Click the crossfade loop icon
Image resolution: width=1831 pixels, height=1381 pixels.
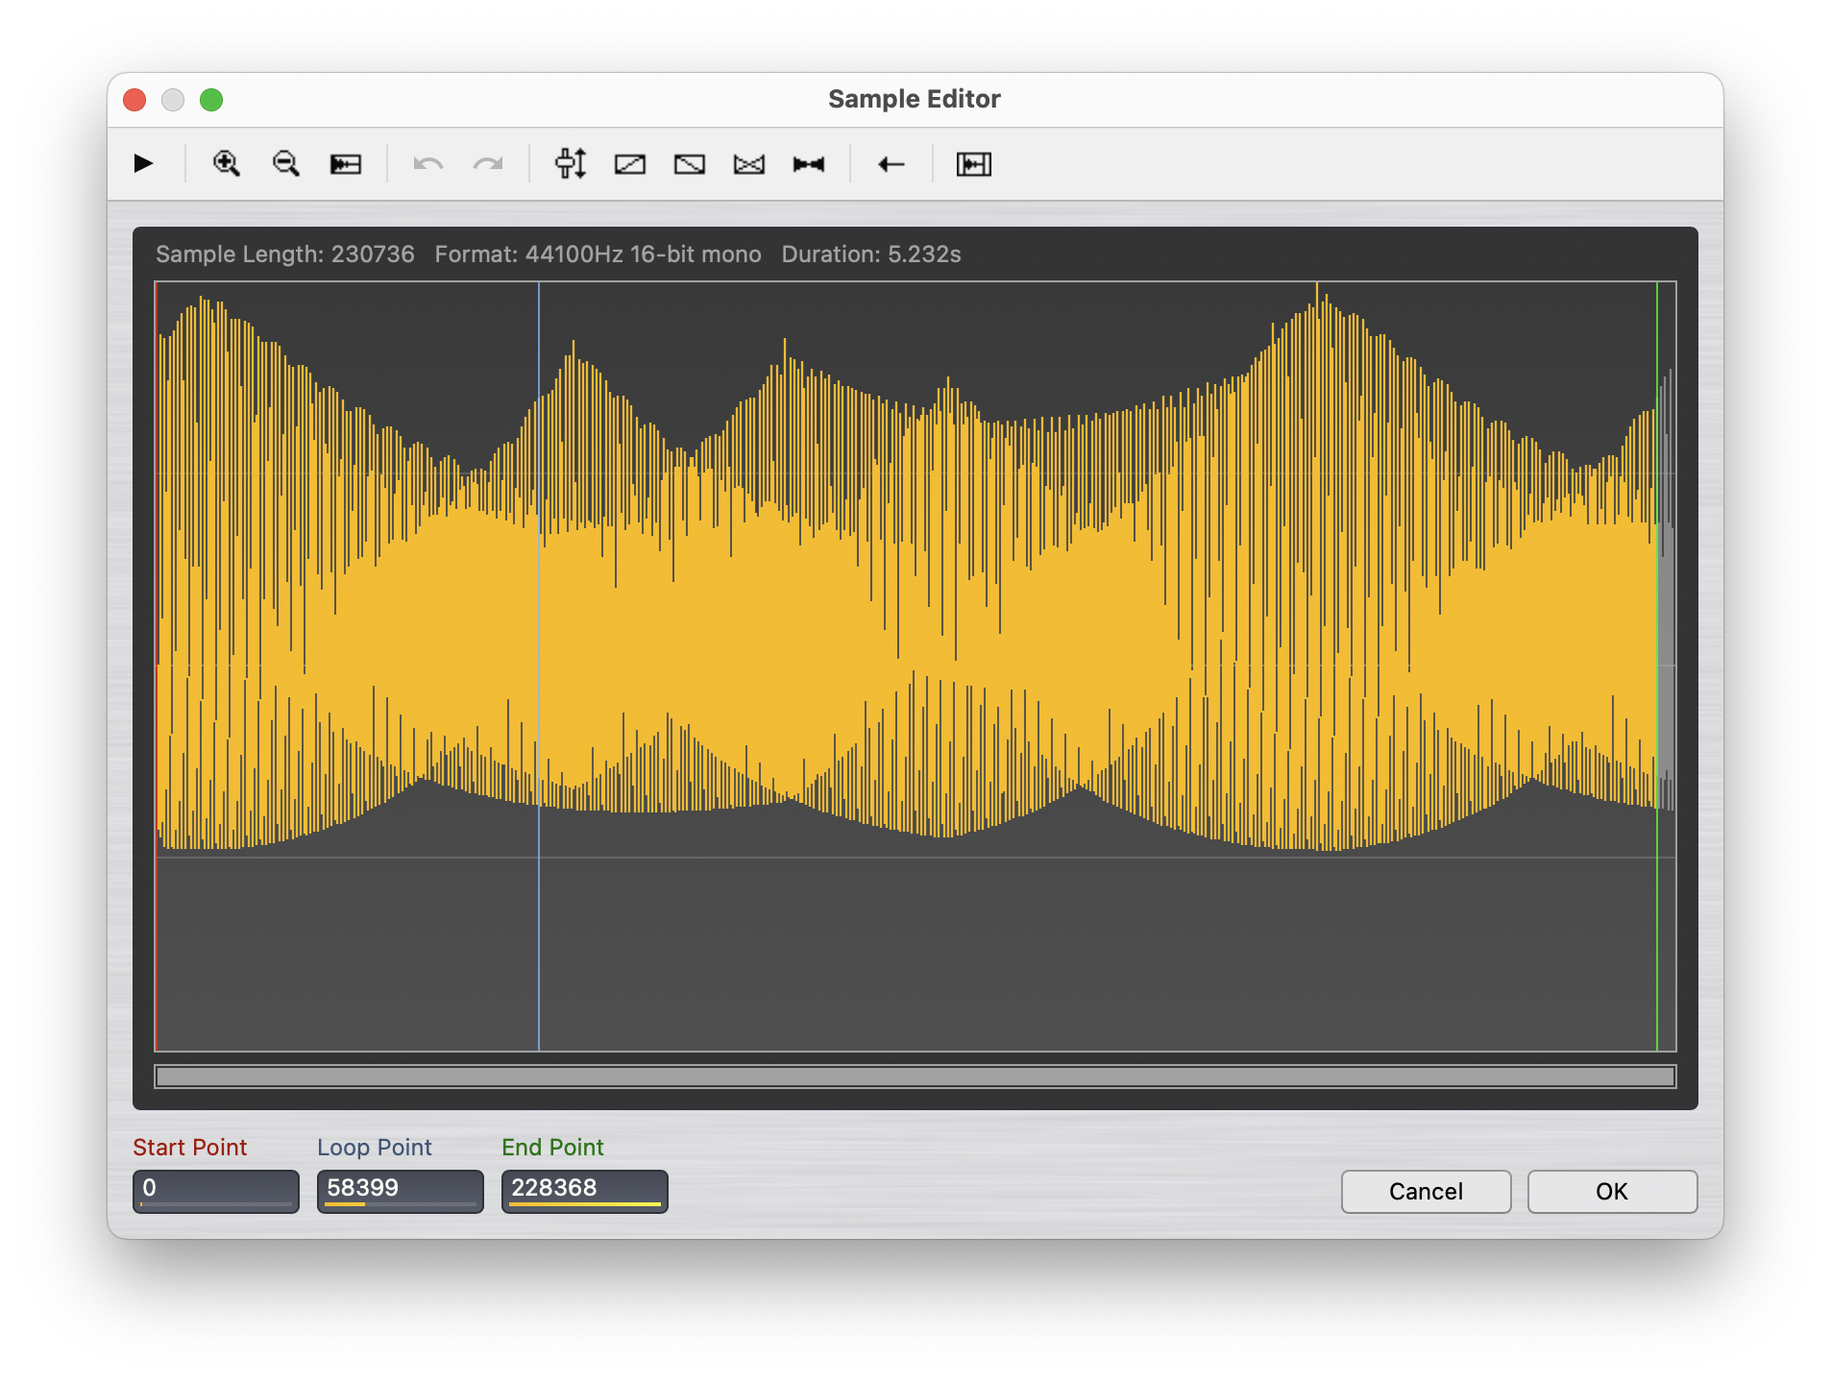coord(749,164)
